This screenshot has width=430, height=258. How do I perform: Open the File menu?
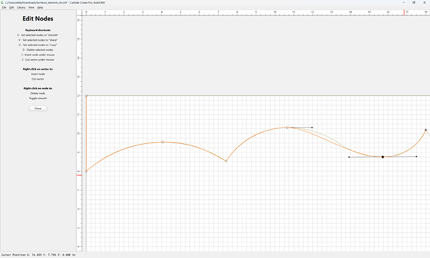pyautogui.click(x=4, y=7)
